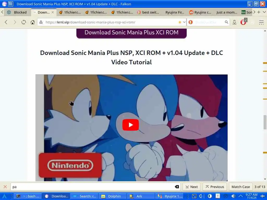Switch to the third 1fichier.c... tab
The image size is (267, 200).
(x=122, y=12)
